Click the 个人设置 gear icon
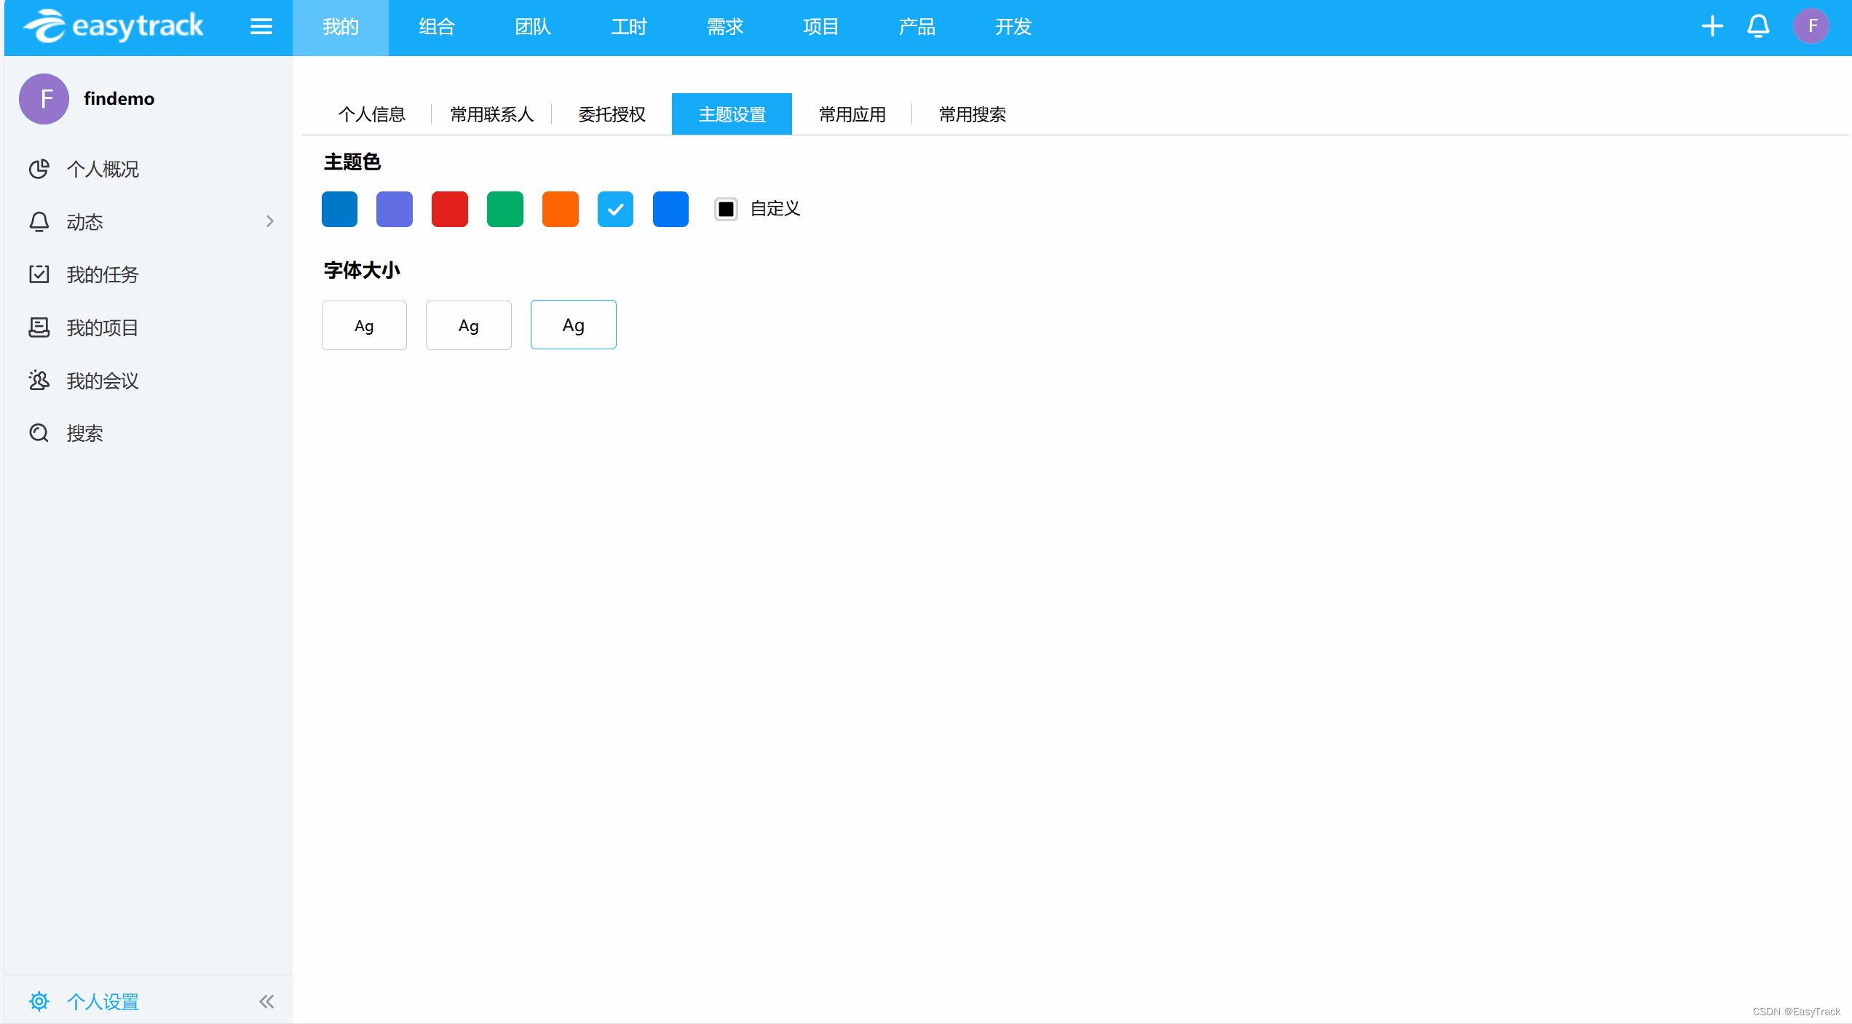 tap(39, 1001)
